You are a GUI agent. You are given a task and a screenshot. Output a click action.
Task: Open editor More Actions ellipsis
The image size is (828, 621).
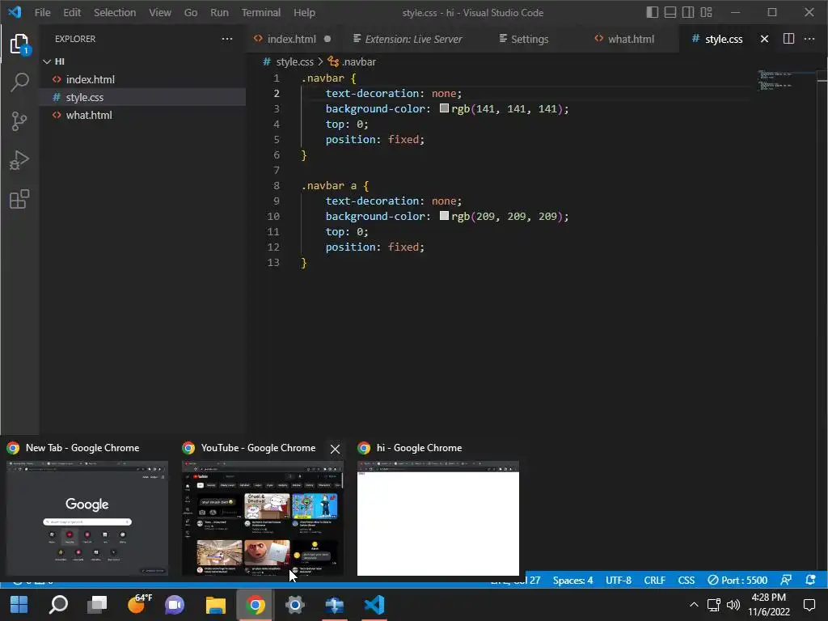(809, 39)
